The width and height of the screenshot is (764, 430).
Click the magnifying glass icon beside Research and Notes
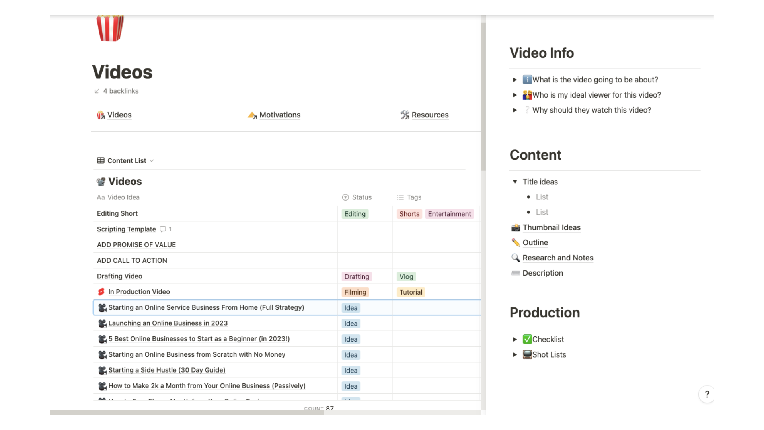[516, 258]
